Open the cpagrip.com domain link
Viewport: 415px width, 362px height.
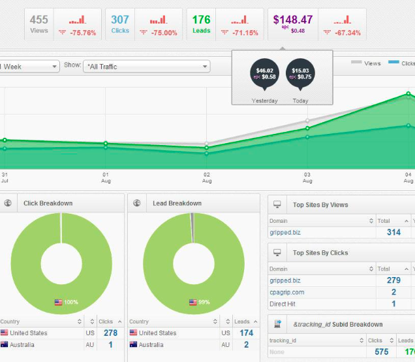click(x=287, y=292)
